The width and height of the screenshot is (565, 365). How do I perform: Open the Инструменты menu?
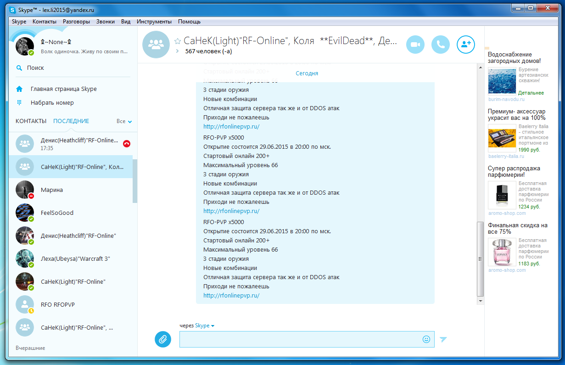pos(154,22)
